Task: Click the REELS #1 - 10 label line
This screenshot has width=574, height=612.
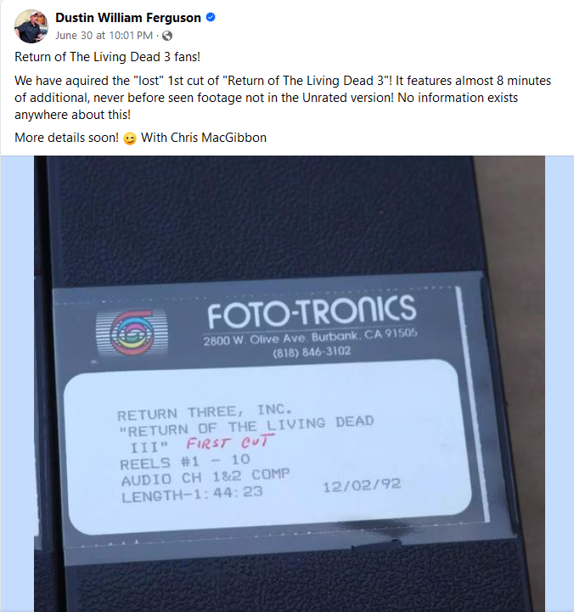Action: point(185,462)
